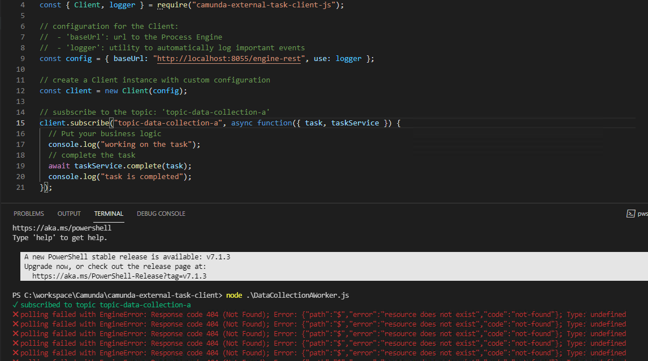Screen dimensions: 648x361
Task: Select line number 17 in the gutter
Action: (x=21, y=145)
